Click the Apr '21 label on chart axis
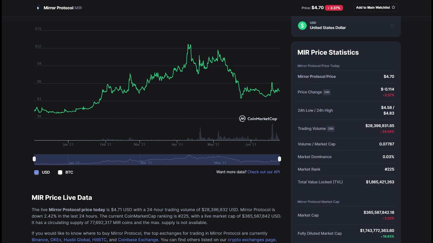This screenshot has width=433, height=243. (177, 144)
